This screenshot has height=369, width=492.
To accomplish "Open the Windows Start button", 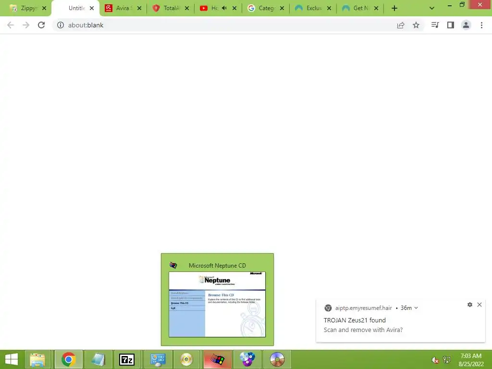I will (x=12, y=359).
